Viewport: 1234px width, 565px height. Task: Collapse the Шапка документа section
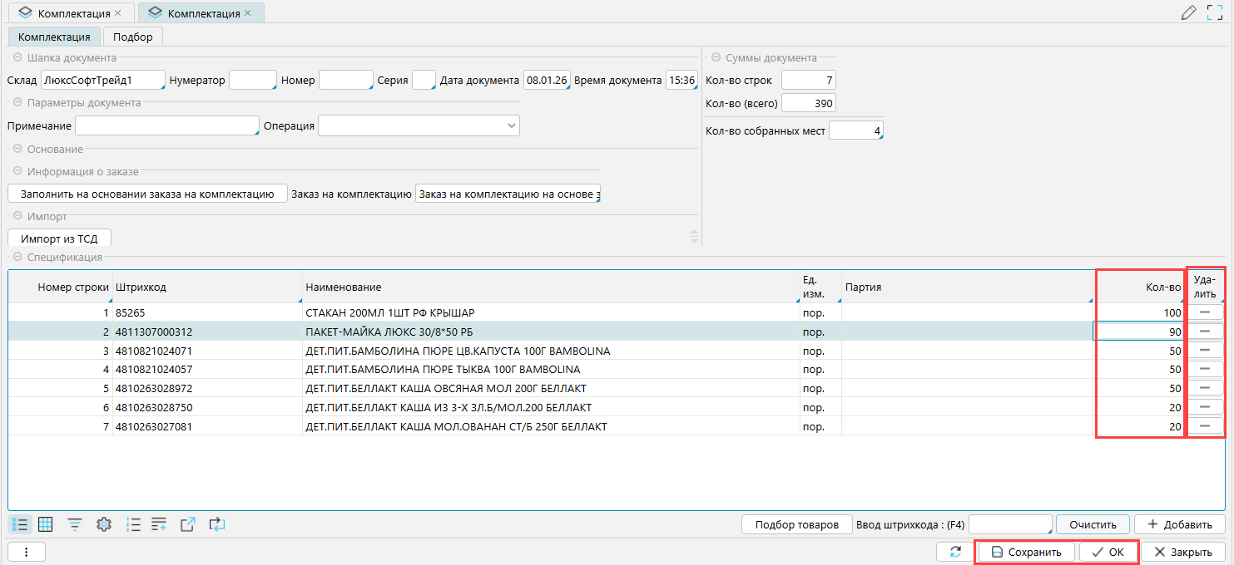(17, 58)
